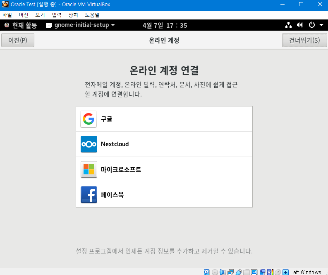The image size is (328, 275).
Task: Click the mouse integration status icon
Action: (278, 272)
